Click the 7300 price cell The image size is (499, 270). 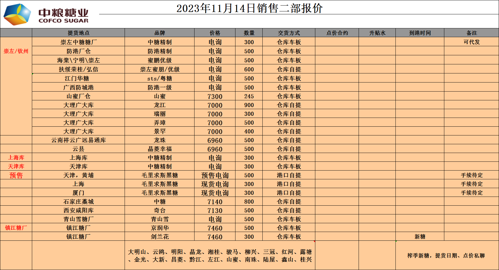pos(215,97)
